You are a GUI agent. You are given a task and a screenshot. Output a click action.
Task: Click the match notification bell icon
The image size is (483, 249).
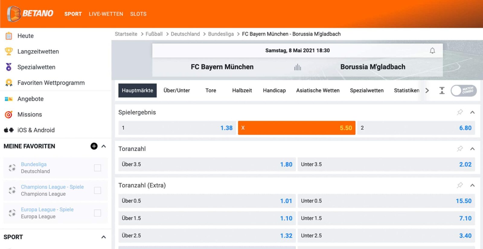pos(432,51)
